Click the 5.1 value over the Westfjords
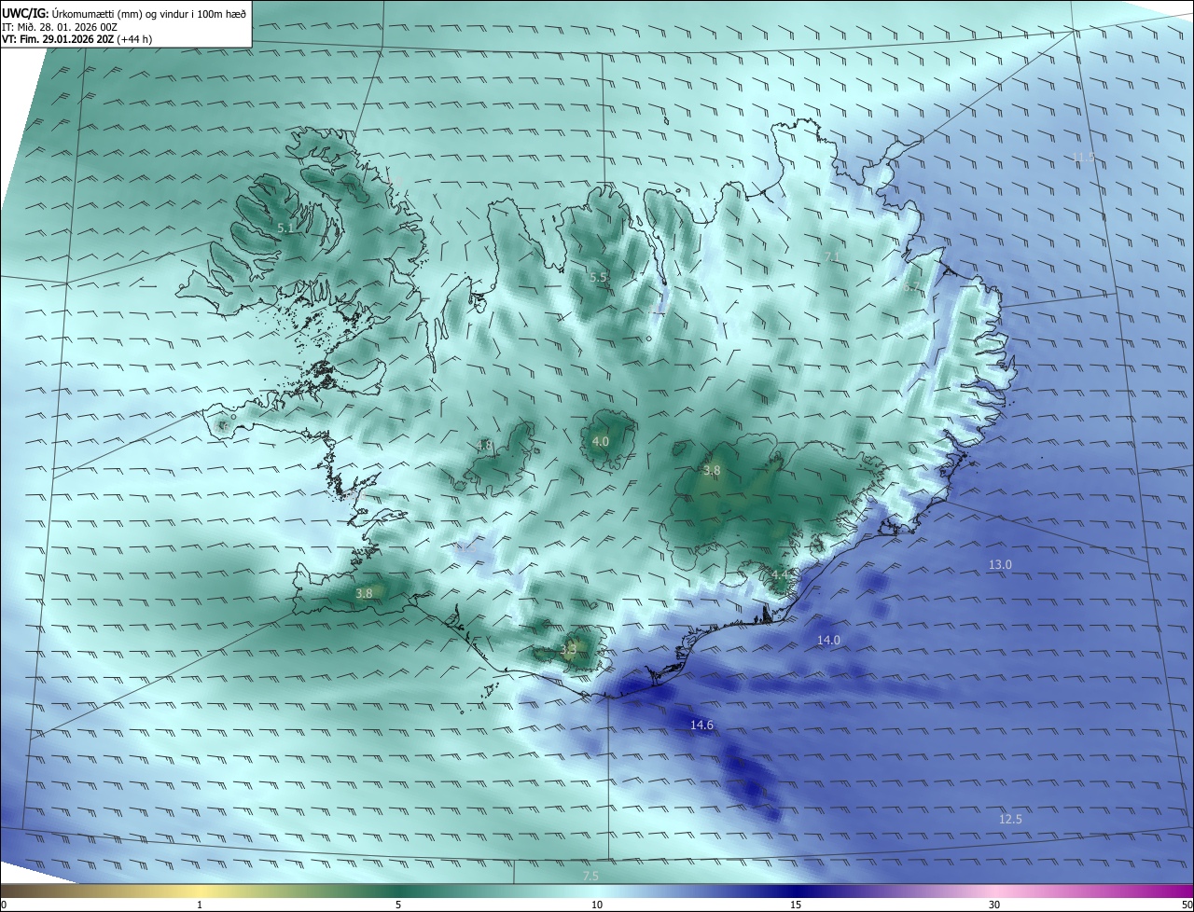1194x912 pixels. tap(286, 228)
